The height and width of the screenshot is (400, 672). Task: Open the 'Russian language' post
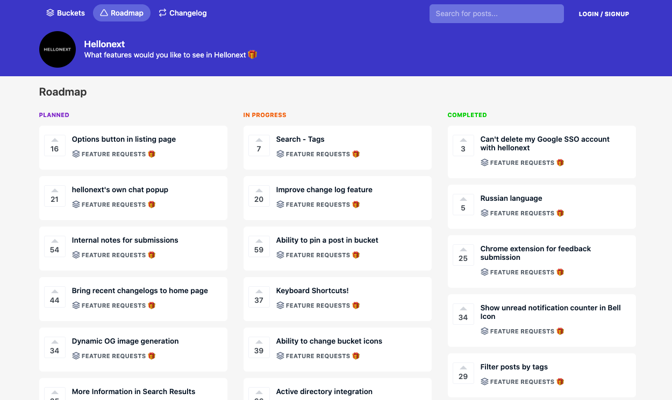[x=511, y=198]
